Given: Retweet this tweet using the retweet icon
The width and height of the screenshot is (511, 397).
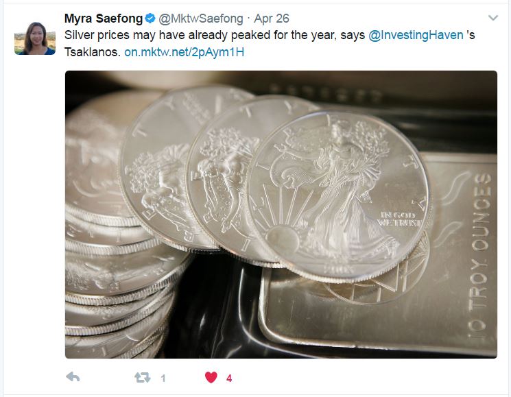Looking at the screenshot, I should pos(143,378).
